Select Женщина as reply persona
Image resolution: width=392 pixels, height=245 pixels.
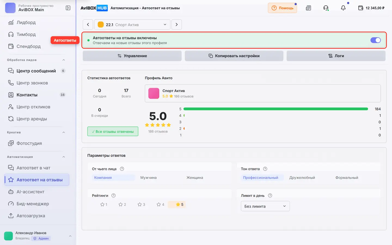coord(195,177)
